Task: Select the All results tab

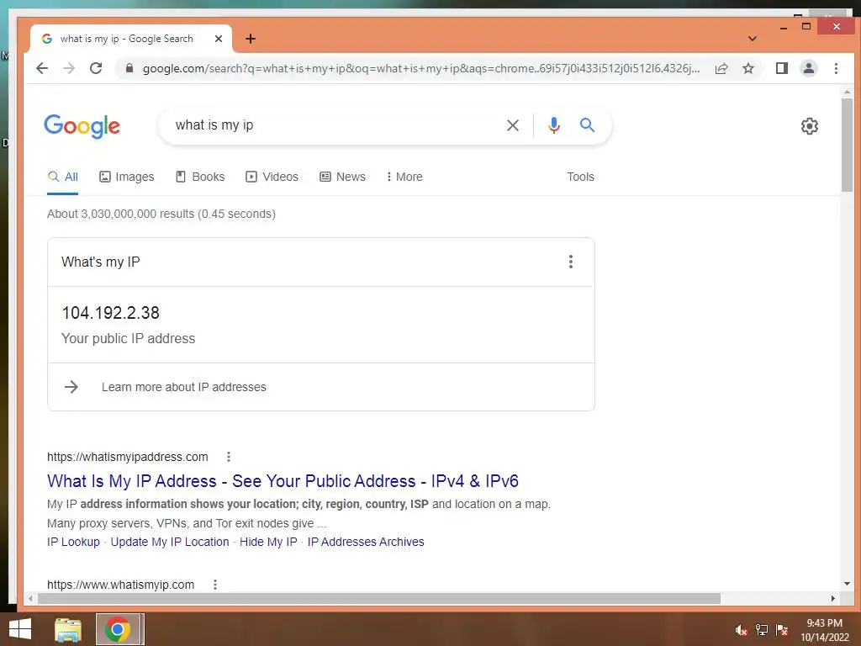Action: [62, 177]
